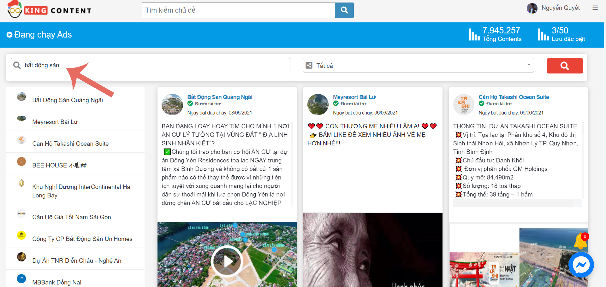The height and width of the screenshot is (287, 606).
Task: Click Nguyễn Quyết profile avatar
Action: click(532, 8)
